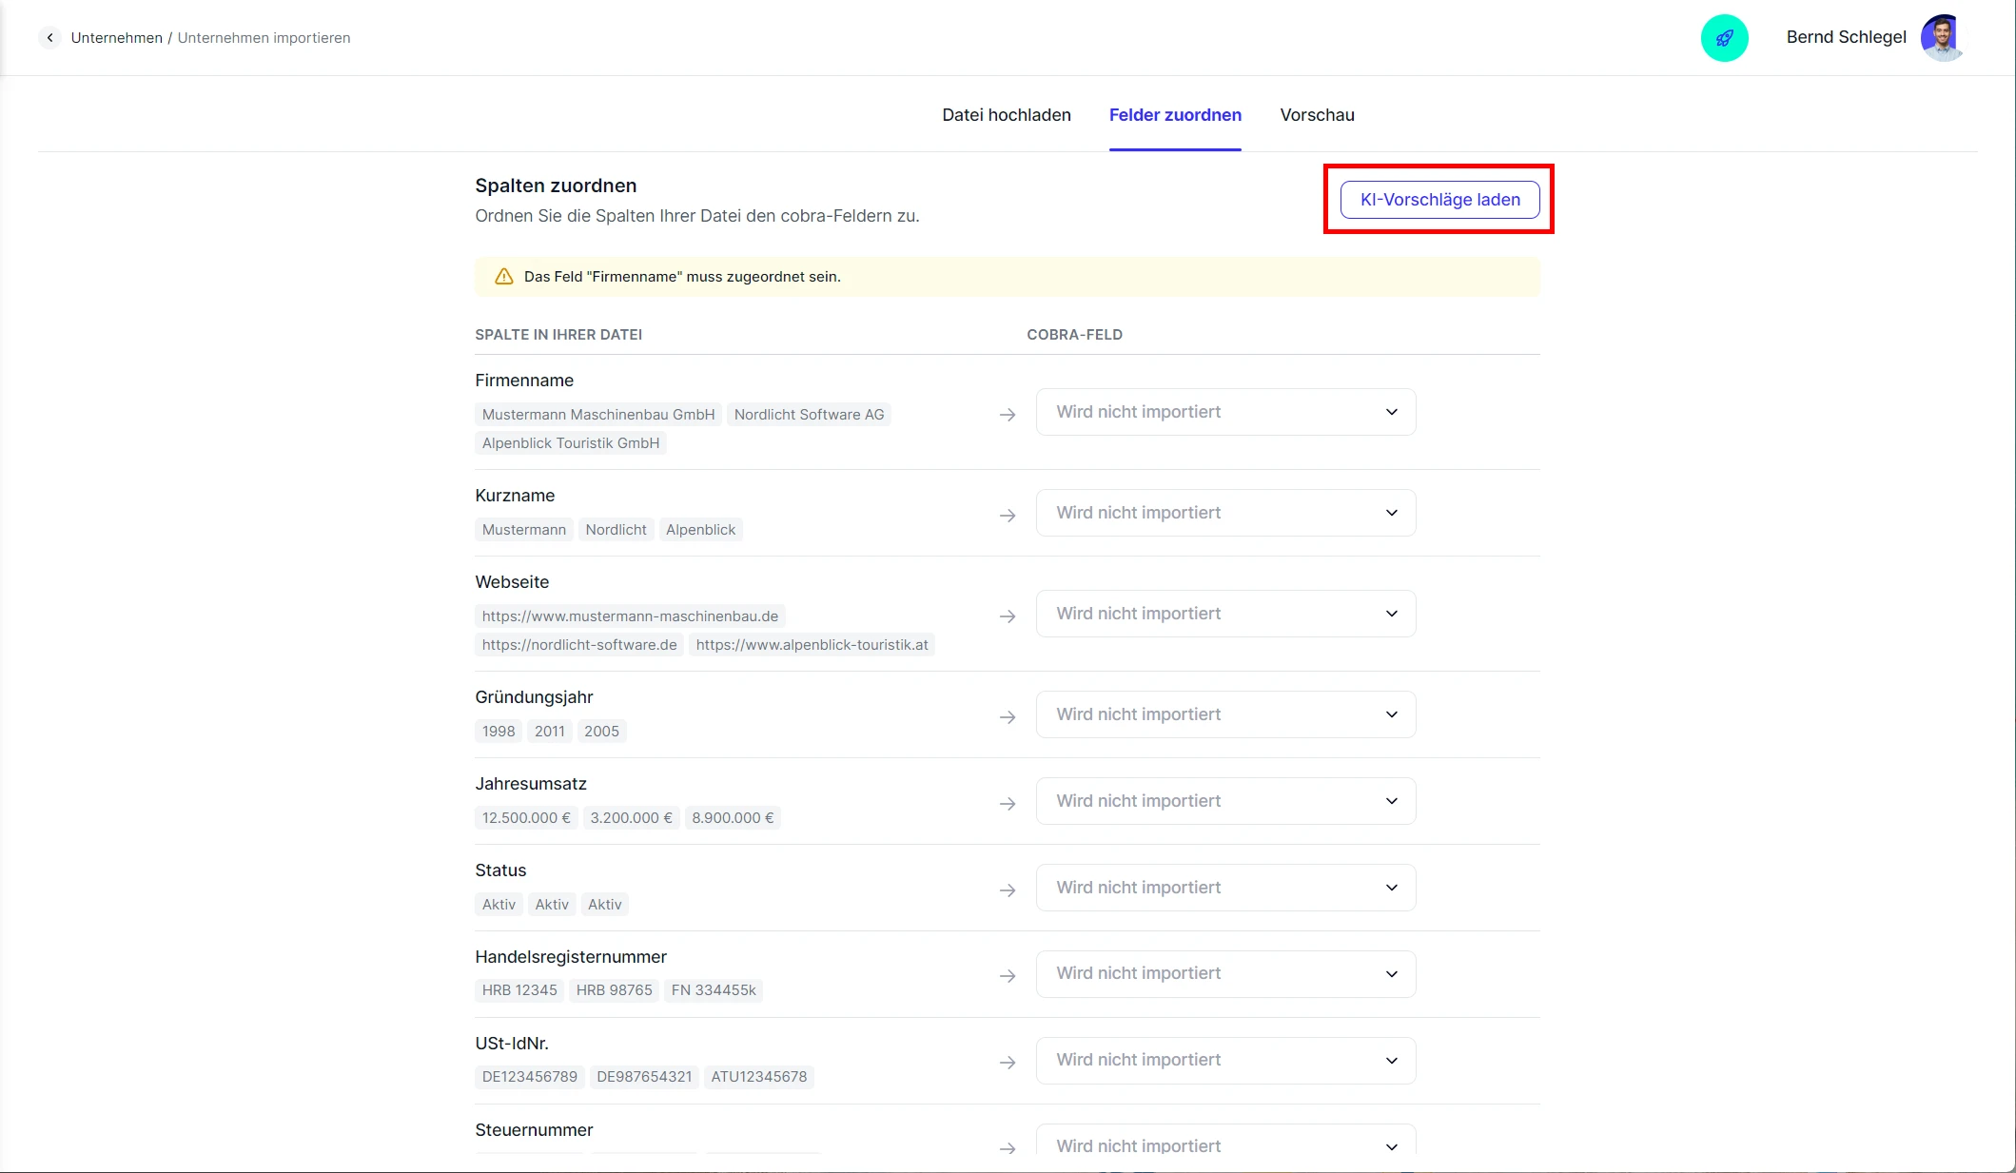The width and height of the screenshot is (2016, 1173).
Task: Click the back chevron next to Unternehmen
Action: point(49,37)
